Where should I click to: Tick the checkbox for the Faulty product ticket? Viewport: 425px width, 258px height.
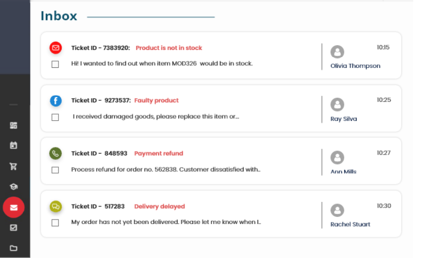click(x=55, y=117)
